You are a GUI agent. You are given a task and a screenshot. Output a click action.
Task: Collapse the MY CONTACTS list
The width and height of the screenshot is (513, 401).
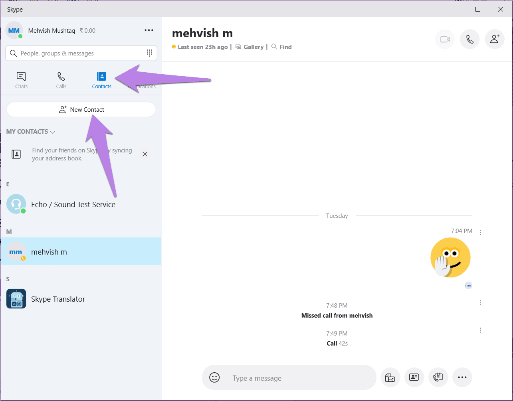tap(31, 132)
